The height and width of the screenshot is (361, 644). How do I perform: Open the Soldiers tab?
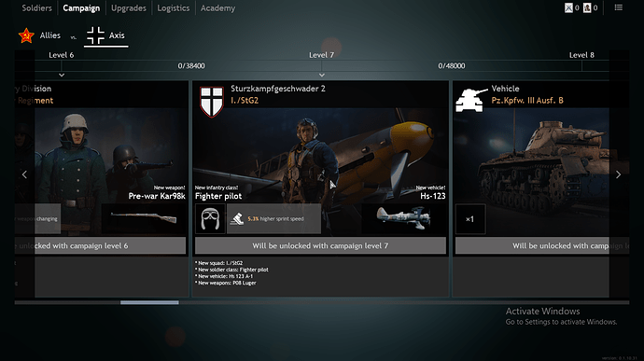coord(36,8)
